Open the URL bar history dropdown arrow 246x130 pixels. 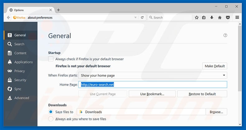coord(135,17)
